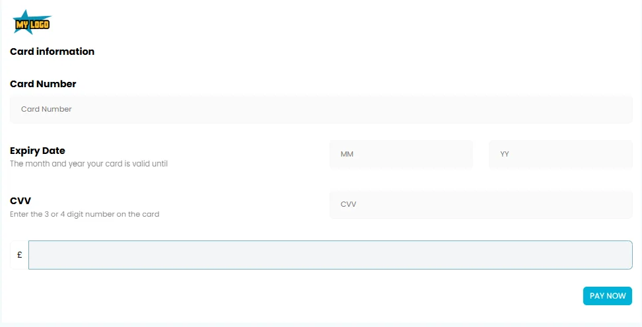The image size is (642, 327).
Task: Click the grey CVV placeholder text
Action: [348, 205]
